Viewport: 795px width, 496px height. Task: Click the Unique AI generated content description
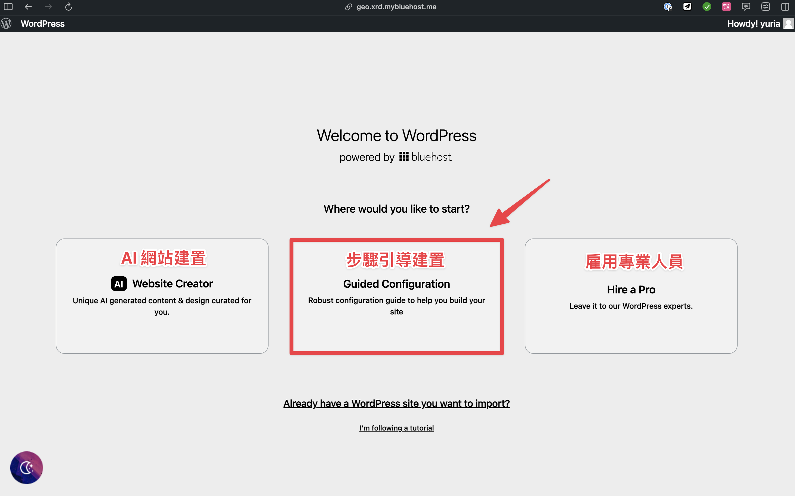pos(162,306)
